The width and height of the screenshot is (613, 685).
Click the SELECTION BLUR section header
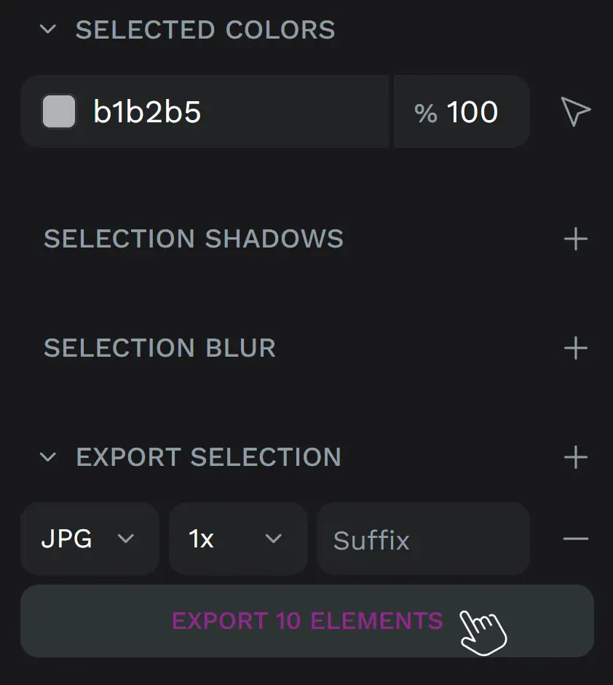[160, 348]
